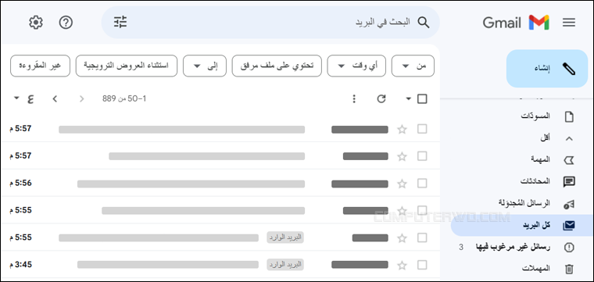Open the main hamburger menu
The width and height of the screenshot is (594, 282).
(x=569, y=23)
